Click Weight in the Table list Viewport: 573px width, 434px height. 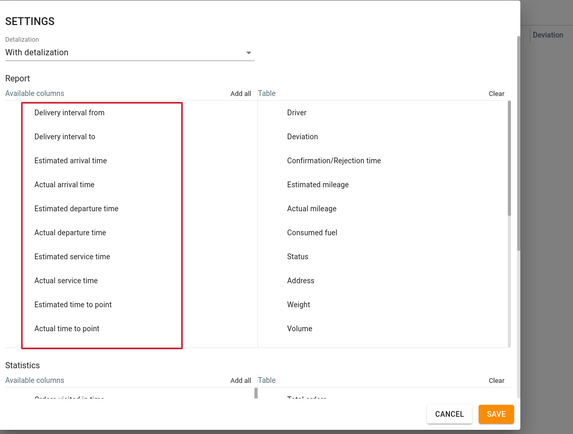(298, 305)
